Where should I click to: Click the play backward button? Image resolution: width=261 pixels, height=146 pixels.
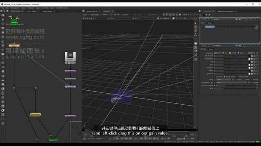pos(130,139)
